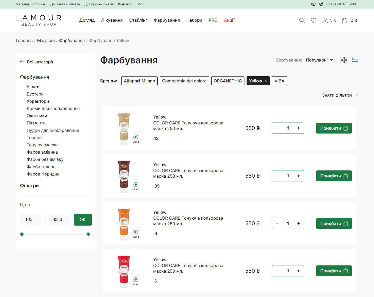The width and height of the screenshot is (374, 297).
Task: Open the .4 orange mask thumbnail
Action: click(x=124, y=224)
